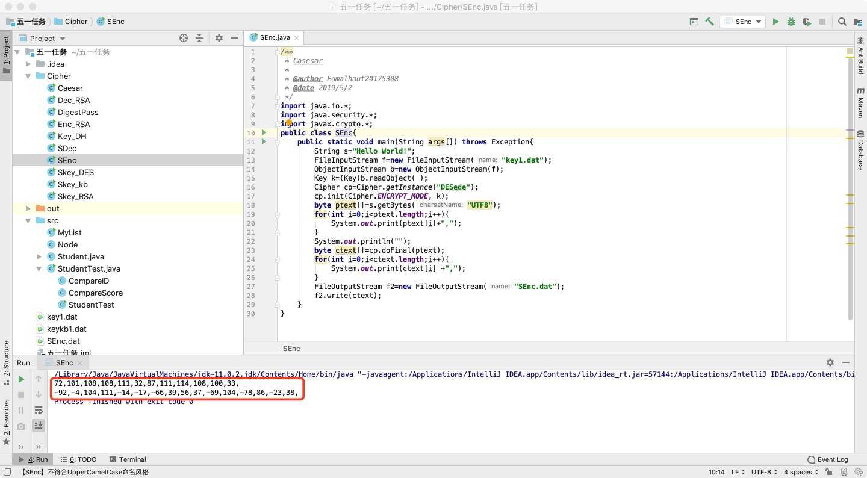Click the 五一任务 breadcrumb in navigation bar
Screen dimensions: 867x478
(26, 22)
